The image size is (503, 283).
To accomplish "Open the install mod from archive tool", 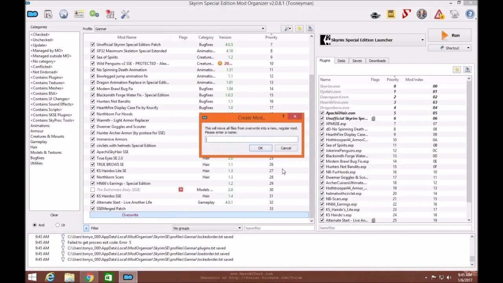I will (x=48, y=14).
